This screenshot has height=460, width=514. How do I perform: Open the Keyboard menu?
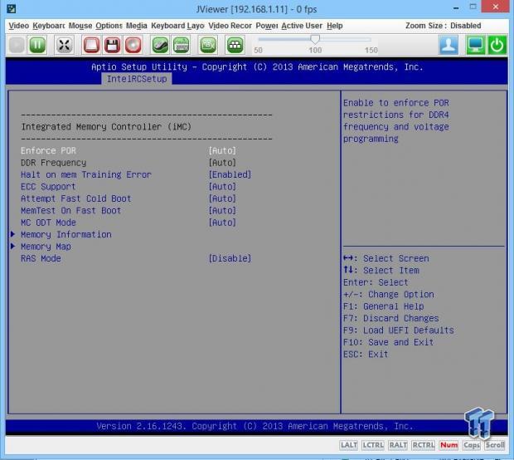(x=49, y=26)
